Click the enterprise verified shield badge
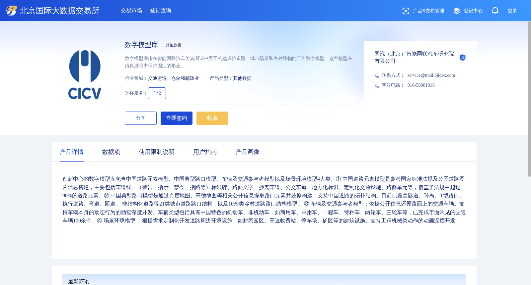The image size is (531, 285). pos(462,58)
